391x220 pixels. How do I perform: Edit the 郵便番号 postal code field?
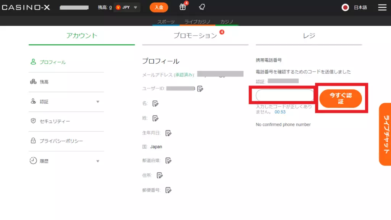coord(168,190)
